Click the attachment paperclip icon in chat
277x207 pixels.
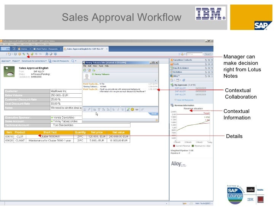[142, 110]
